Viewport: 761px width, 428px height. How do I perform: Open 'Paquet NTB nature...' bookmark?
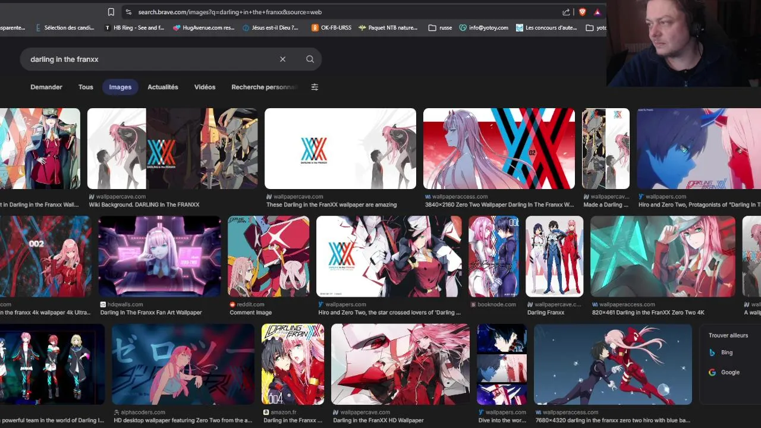388,28
